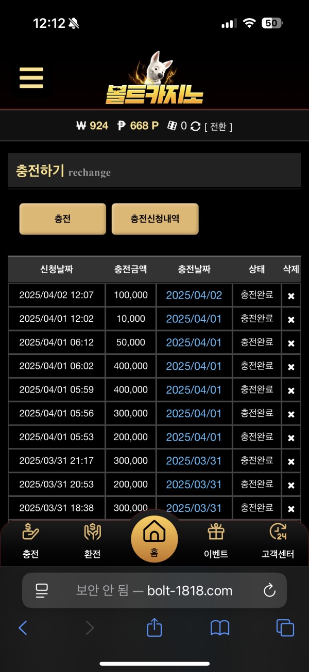Switch to 충전신청내역 deposit history view
This screenshot has width=309, height=672.
[155, 218]
